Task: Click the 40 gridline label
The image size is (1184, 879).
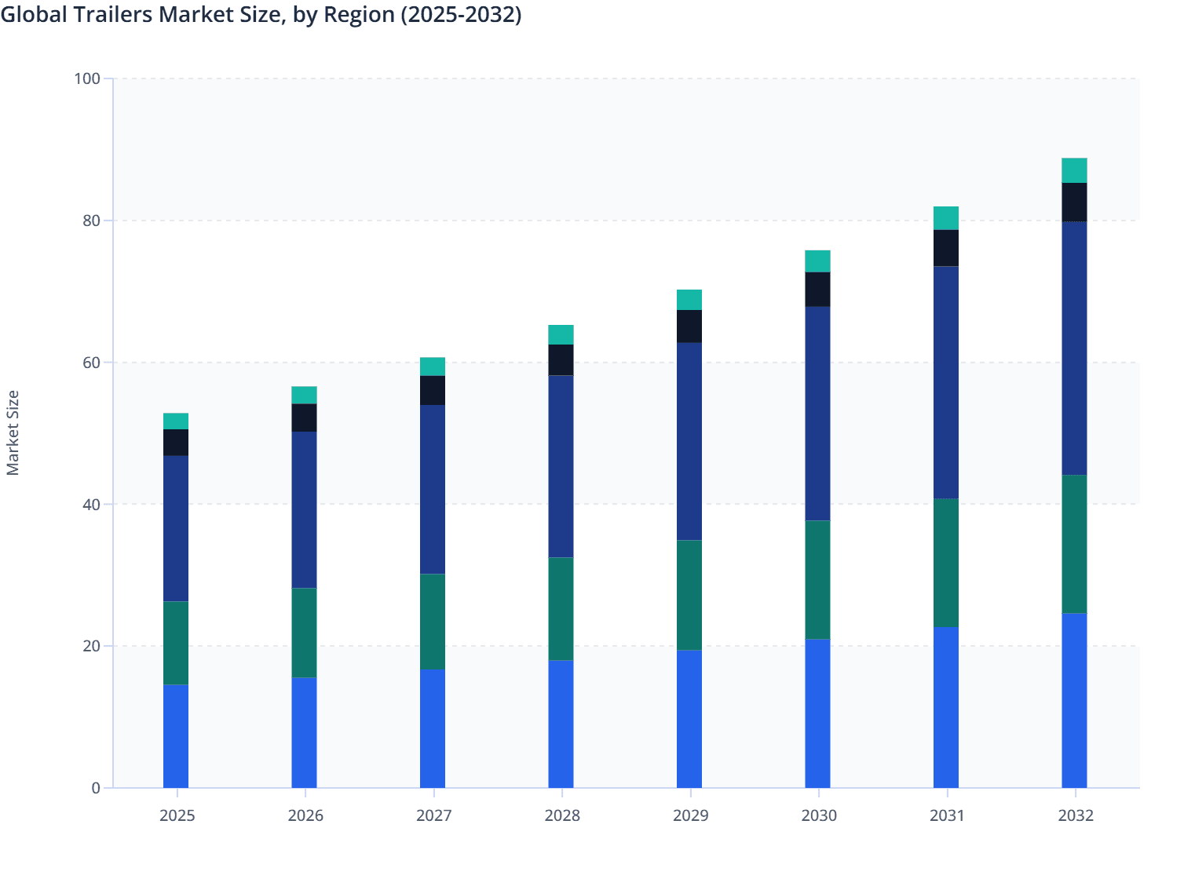Action: click(x=89, y=503)
